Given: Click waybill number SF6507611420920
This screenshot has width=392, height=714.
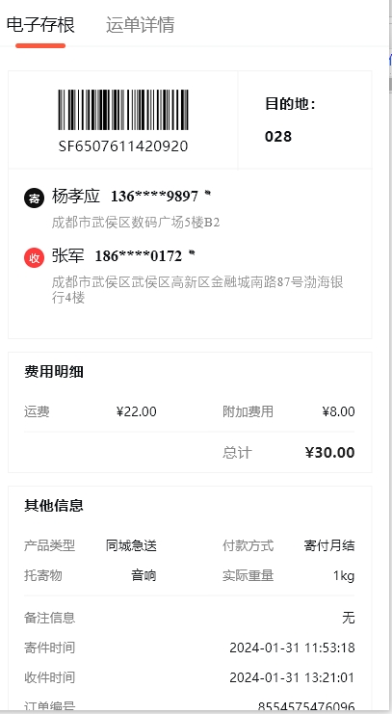Looking at the screenshot, I should pyautogui.click(x=123, y=146).
